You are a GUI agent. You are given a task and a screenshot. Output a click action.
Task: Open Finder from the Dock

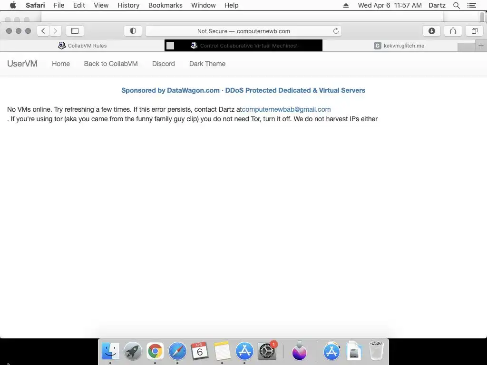110,351
